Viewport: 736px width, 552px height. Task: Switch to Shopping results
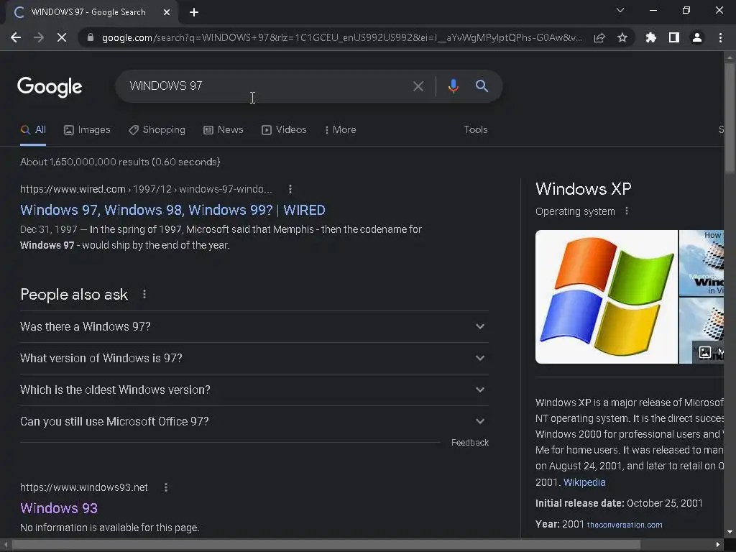[x=157, y=130]
